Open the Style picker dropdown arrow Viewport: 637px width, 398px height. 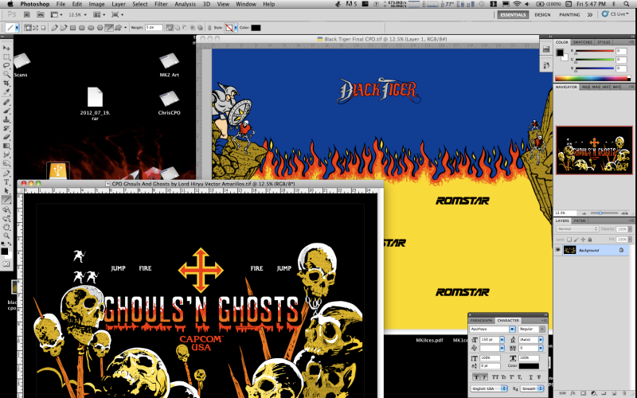236,28
